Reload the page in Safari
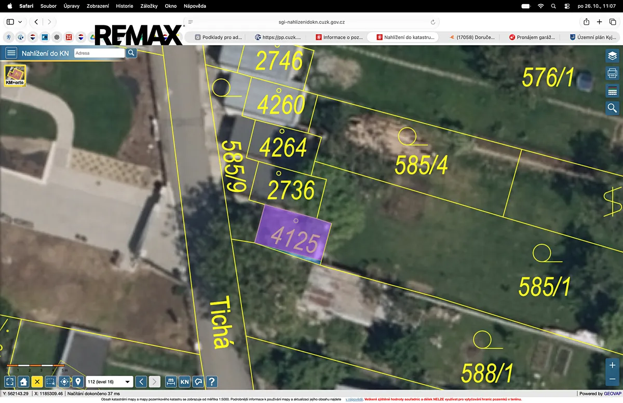Screen dimensions: 623x403 click(433, 22)
